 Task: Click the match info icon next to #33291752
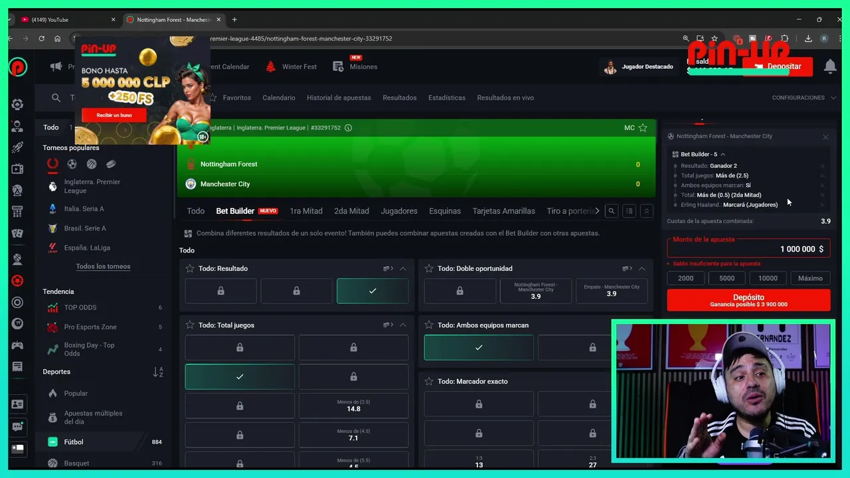pos(348,127)
